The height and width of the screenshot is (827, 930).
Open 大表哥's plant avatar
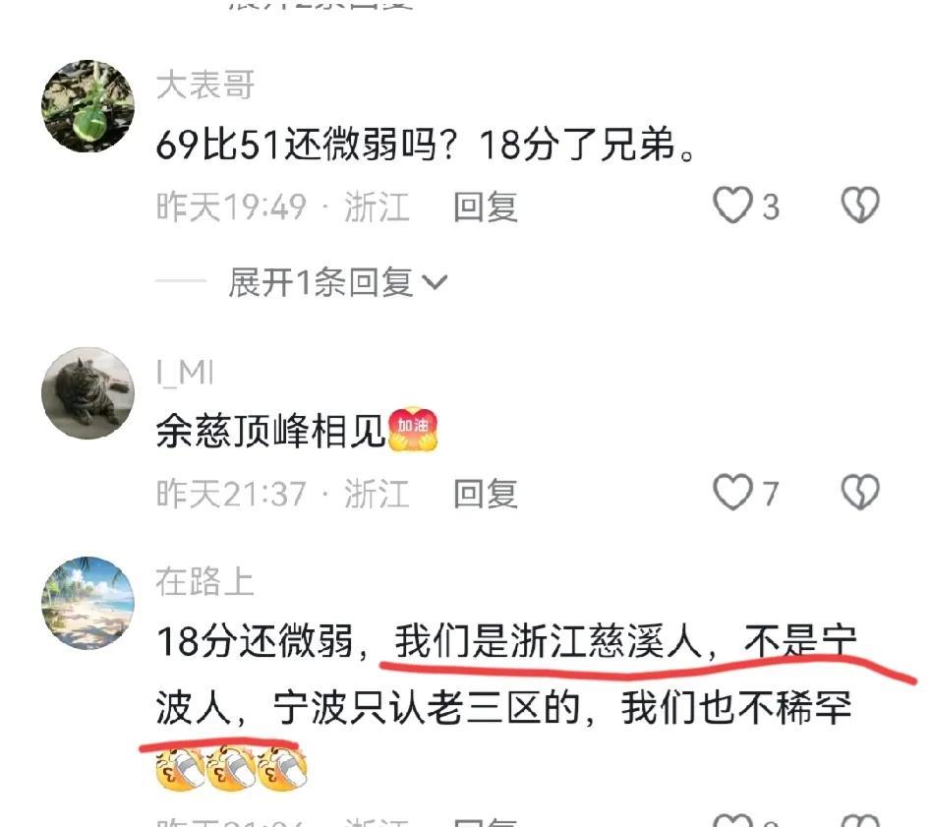tap(87, 106)
